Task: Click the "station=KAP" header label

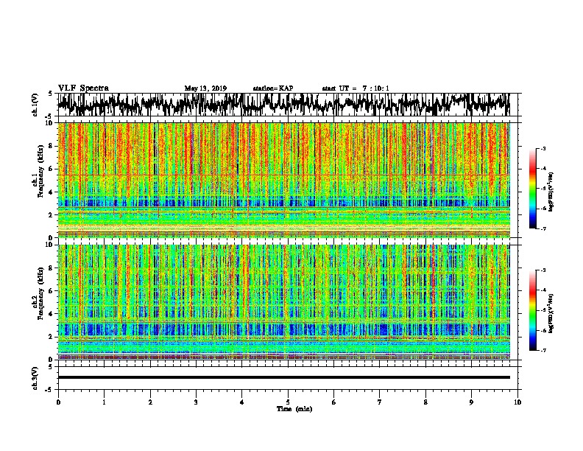Action: tap(273, 88)
